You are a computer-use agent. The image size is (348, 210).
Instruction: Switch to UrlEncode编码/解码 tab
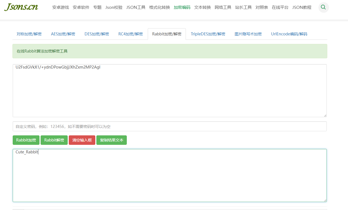[x=289, y=34]
